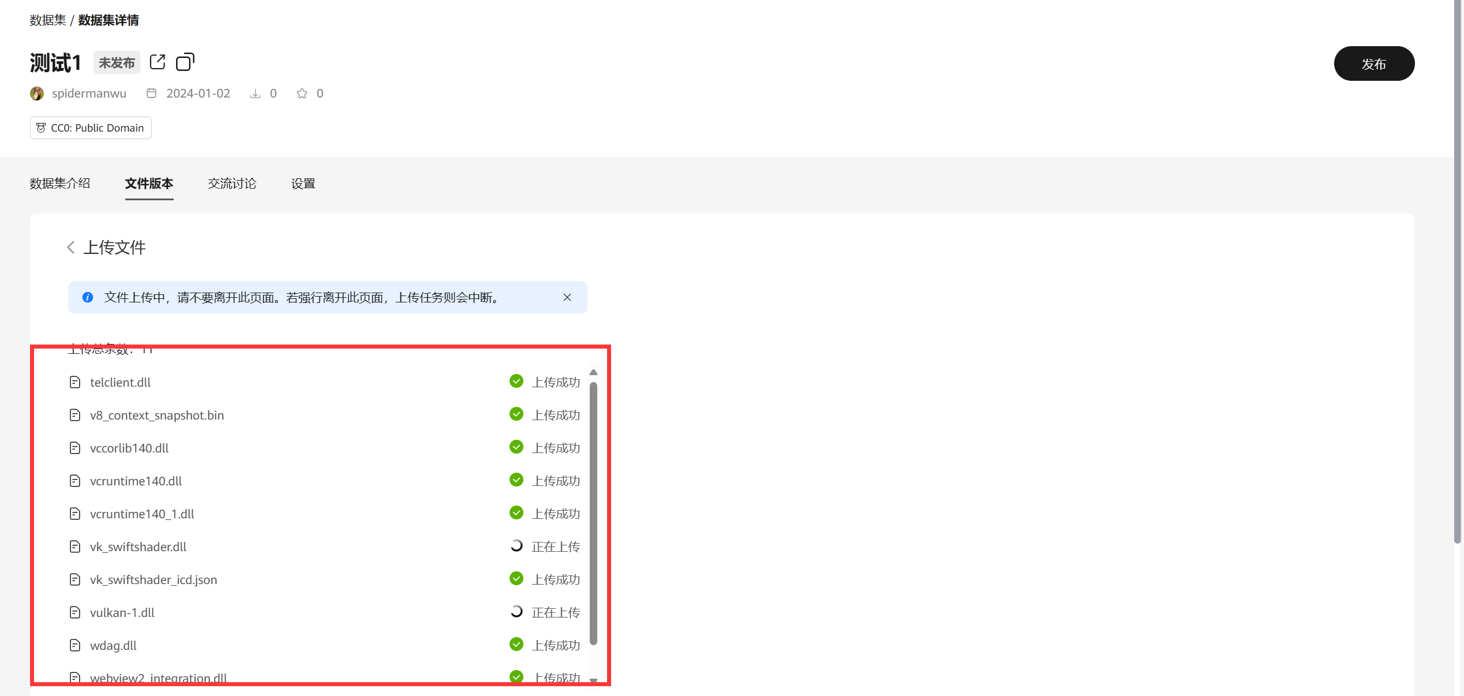Click the copy icon next to 未发布 badge
The height and width of the screenshot is (696, 1464).
pyautogui.click(x=185, y=62)
